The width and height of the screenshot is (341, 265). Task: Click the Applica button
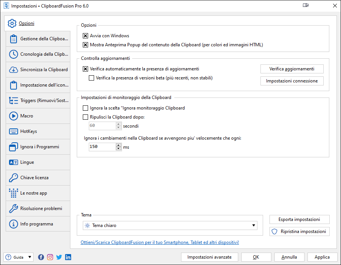[322, 257]
